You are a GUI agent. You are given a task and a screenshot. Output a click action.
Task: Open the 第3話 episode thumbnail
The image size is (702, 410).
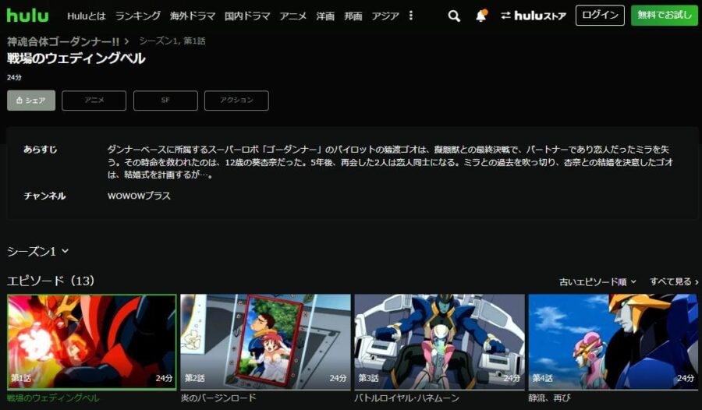tap(439, 341)
